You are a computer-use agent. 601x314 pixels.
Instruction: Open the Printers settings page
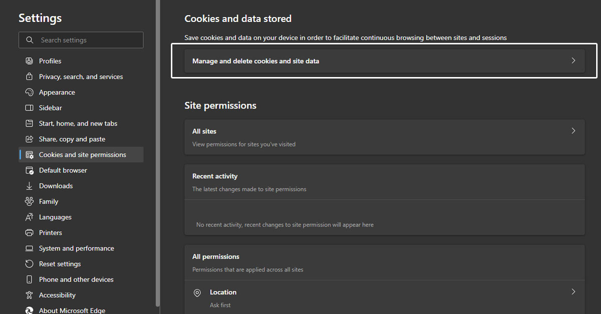point(81,232)
